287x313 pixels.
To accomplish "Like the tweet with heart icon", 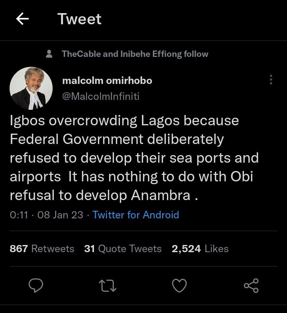I will tap(179, 286).
